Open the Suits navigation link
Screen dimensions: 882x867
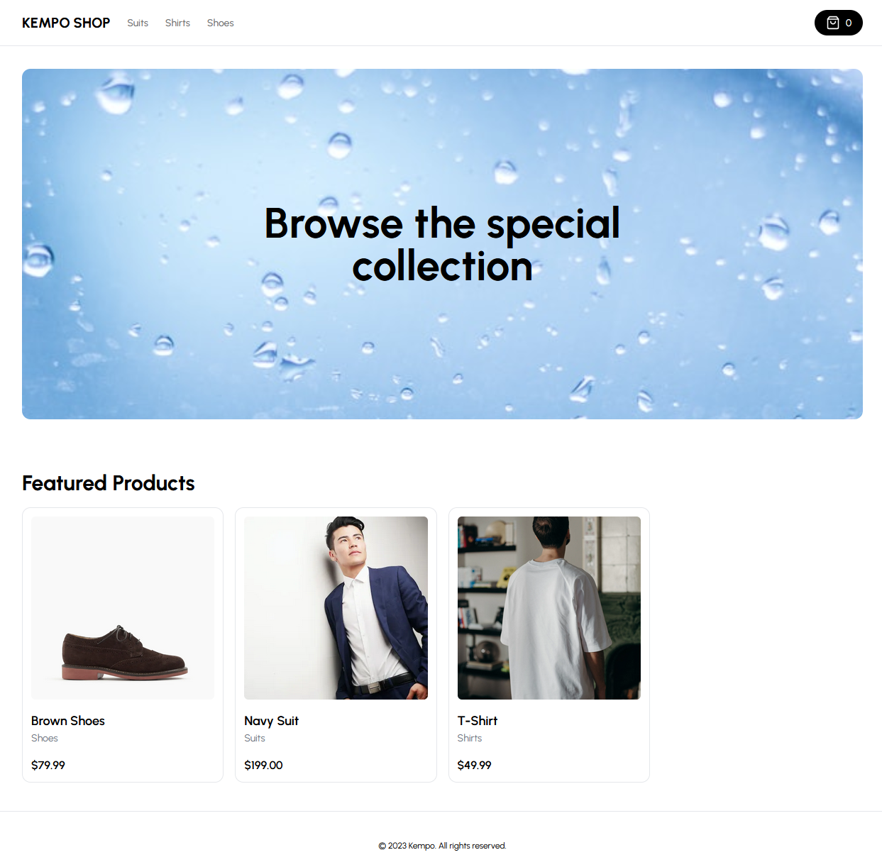pyautogui.click(x=138, y=23)
